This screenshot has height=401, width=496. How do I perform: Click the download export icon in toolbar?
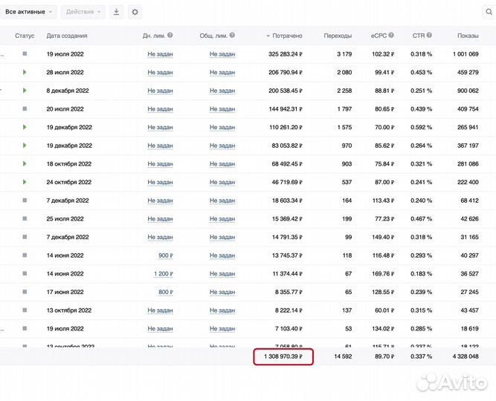[117, 12]
